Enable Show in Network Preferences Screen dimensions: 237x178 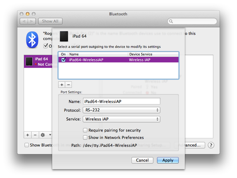[85, 137]
